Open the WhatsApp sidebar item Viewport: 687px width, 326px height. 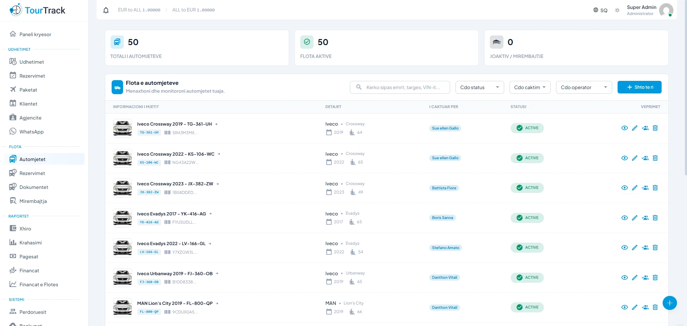31,132
